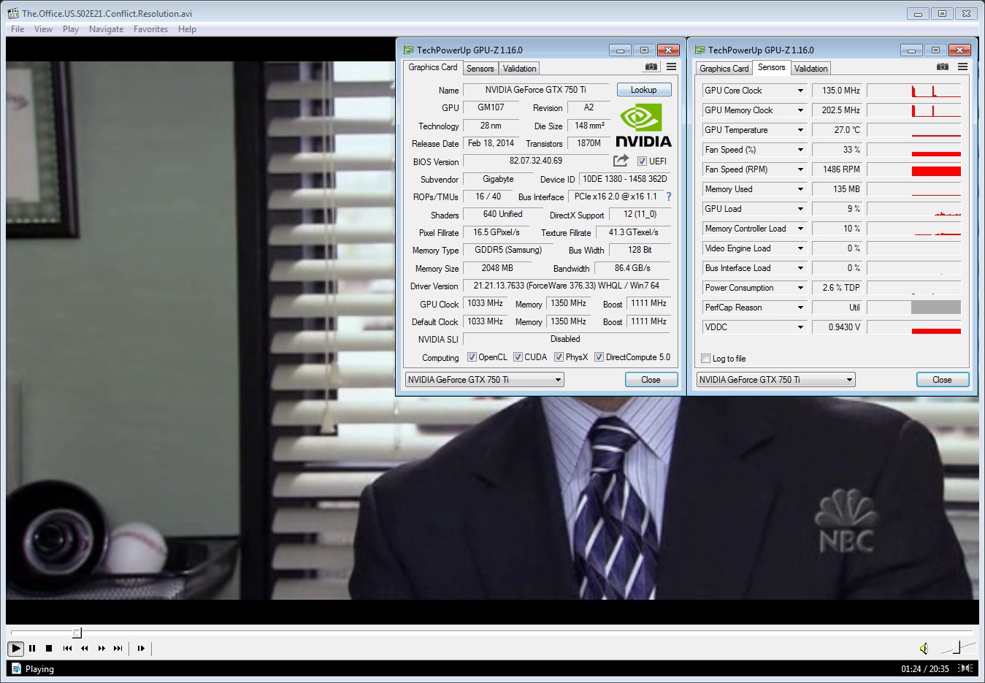Click Close in the Graphics Card window

(651, 380)
